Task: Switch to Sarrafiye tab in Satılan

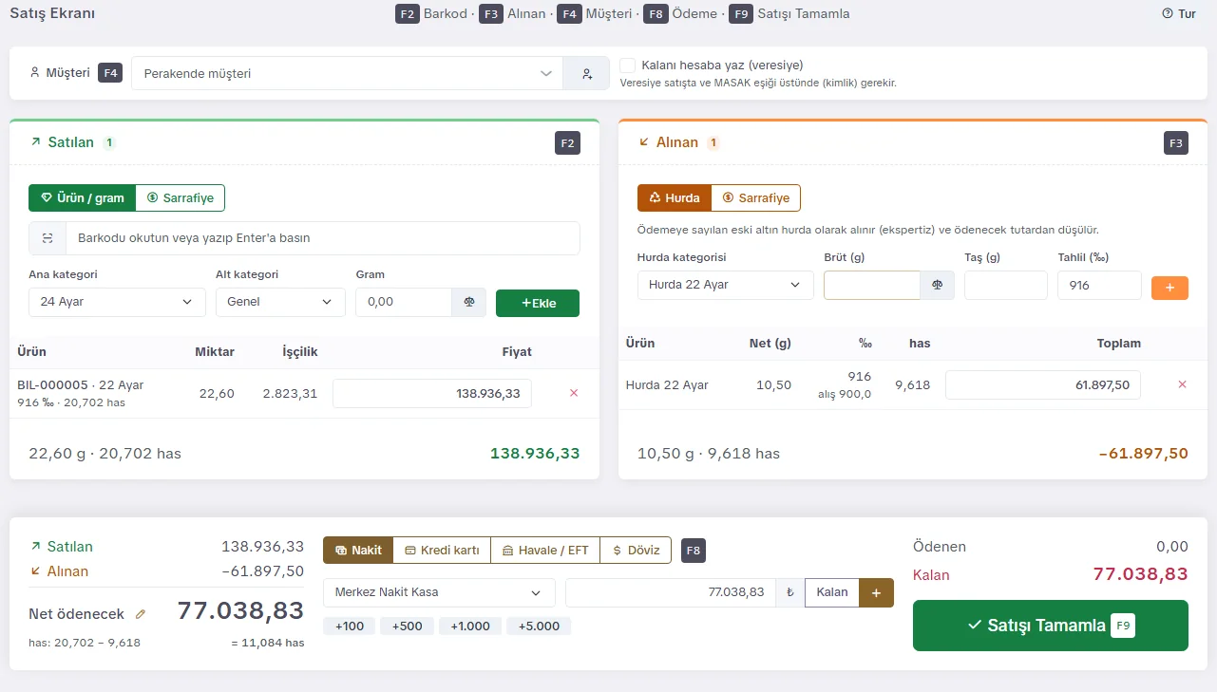Action: click(x=181, y=198)
